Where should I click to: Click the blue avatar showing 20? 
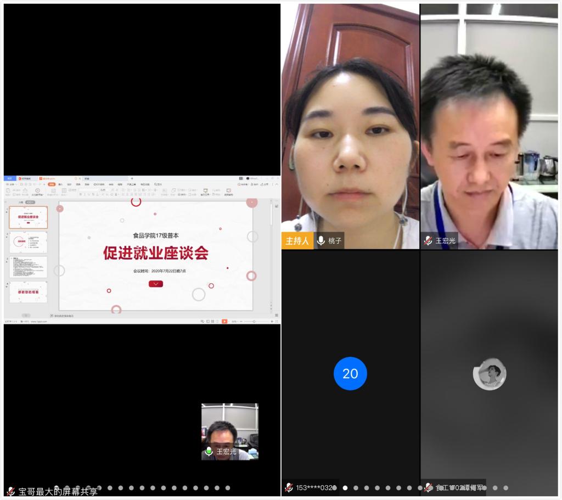tap(350, 374)
